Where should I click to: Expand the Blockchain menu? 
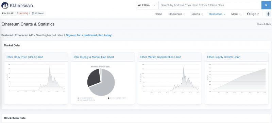pos(176,14)
